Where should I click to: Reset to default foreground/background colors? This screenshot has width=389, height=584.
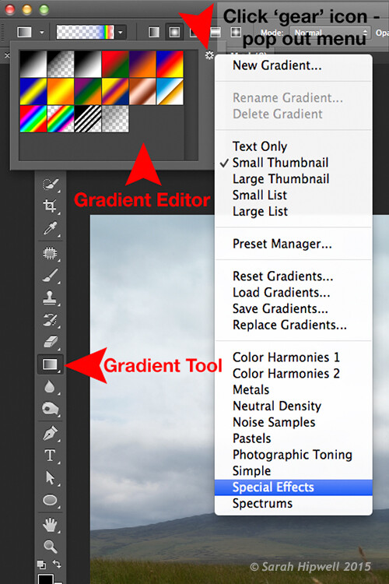(42, 565)
